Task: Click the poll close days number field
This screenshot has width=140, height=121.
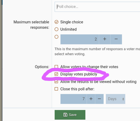Action: coord(73,99)
